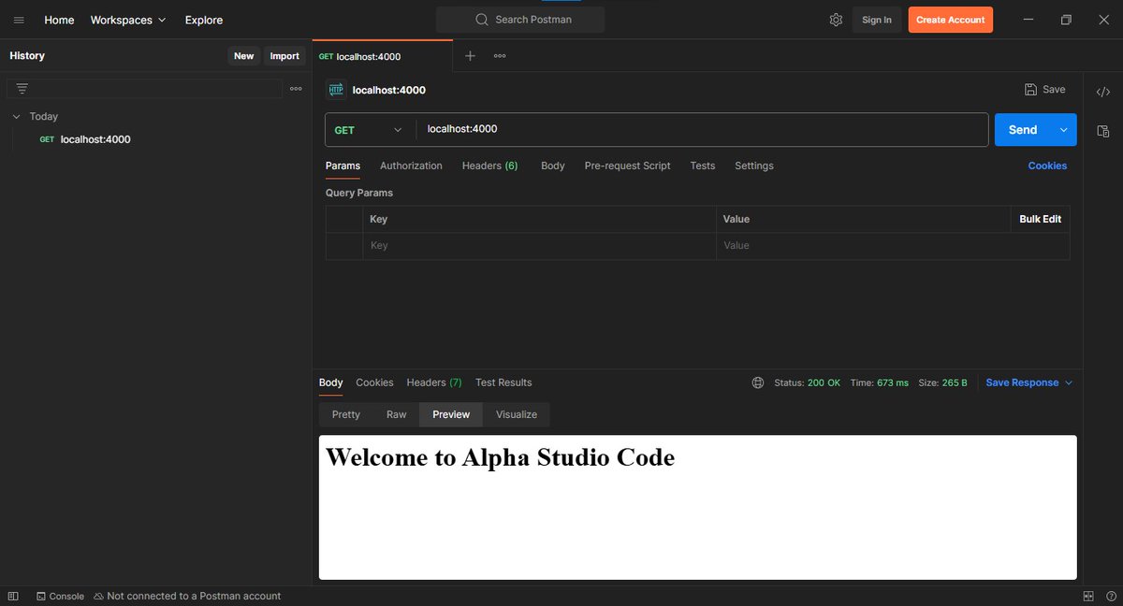Open the HTTP method GET dropdown
Image resolution: width=1123 pixels, height=606 pixels.
click(370, 130)
